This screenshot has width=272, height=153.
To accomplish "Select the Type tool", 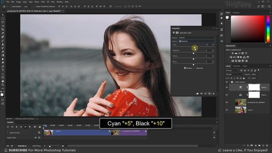I will (3, 70).
